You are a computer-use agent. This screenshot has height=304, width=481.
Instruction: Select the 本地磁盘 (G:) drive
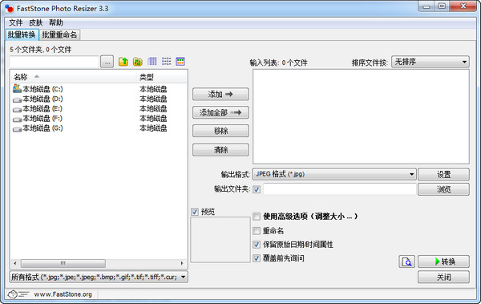click(38, 128)
